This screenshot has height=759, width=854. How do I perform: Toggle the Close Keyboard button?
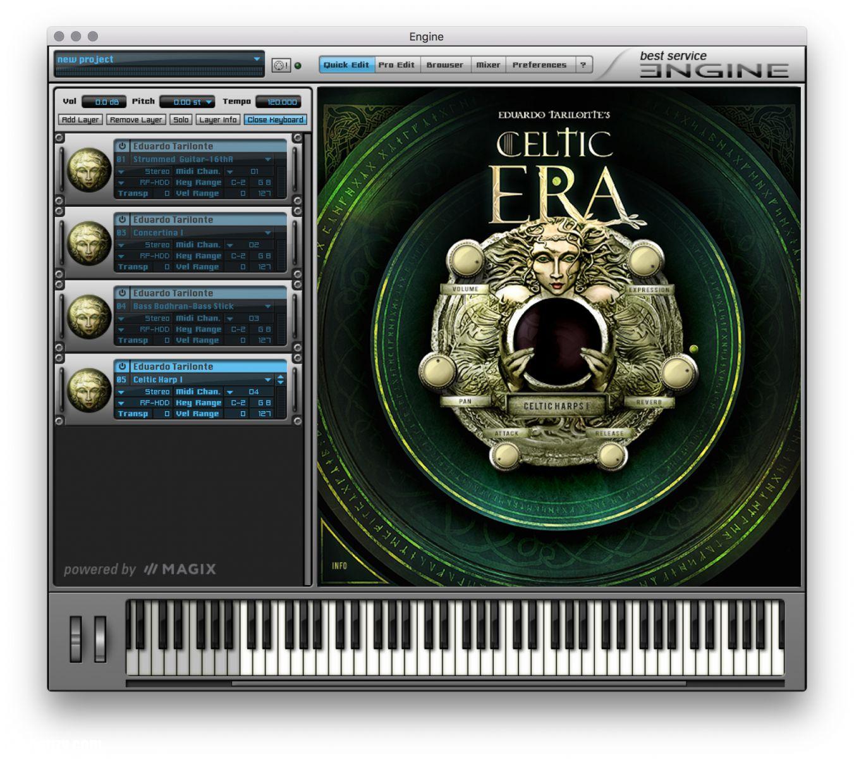pyautogui.click(x=275, y=120)
